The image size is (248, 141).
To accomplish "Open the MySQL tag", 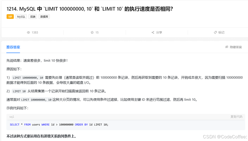I will [x=21, y=17].
